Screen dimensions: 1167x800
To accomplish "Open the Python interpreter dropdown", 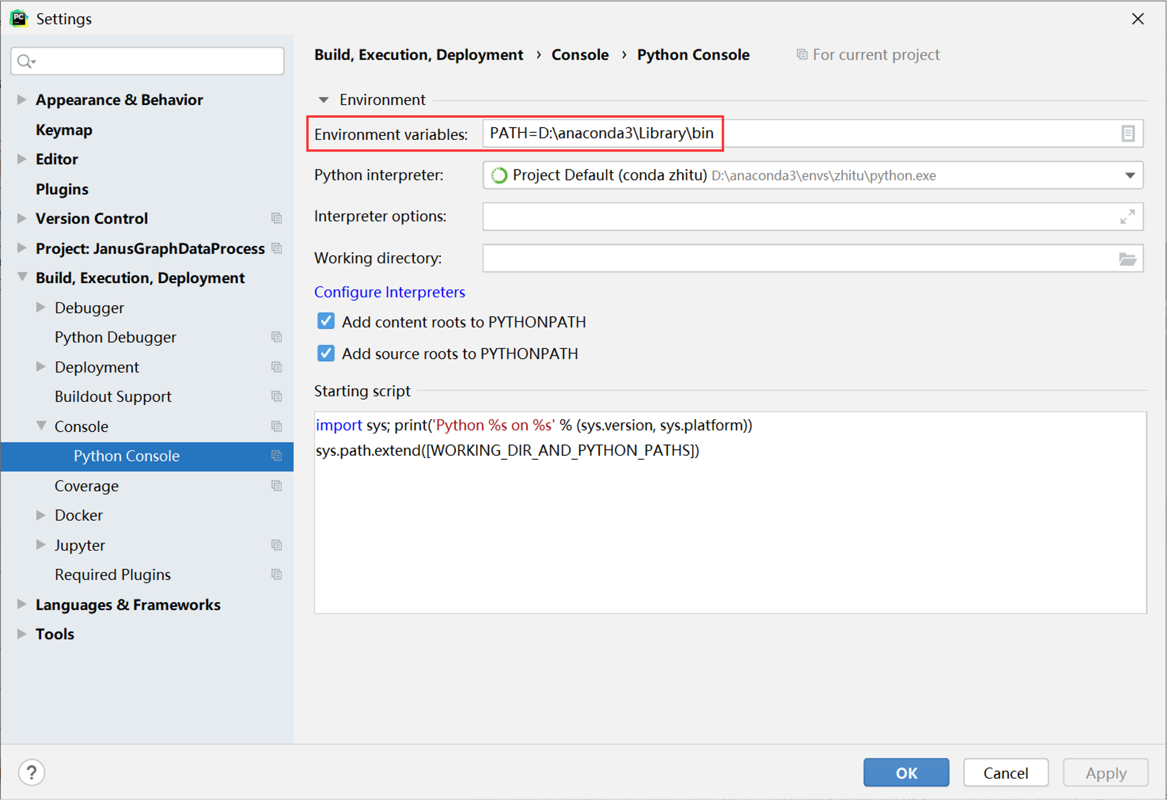I will coord(1129,175).
